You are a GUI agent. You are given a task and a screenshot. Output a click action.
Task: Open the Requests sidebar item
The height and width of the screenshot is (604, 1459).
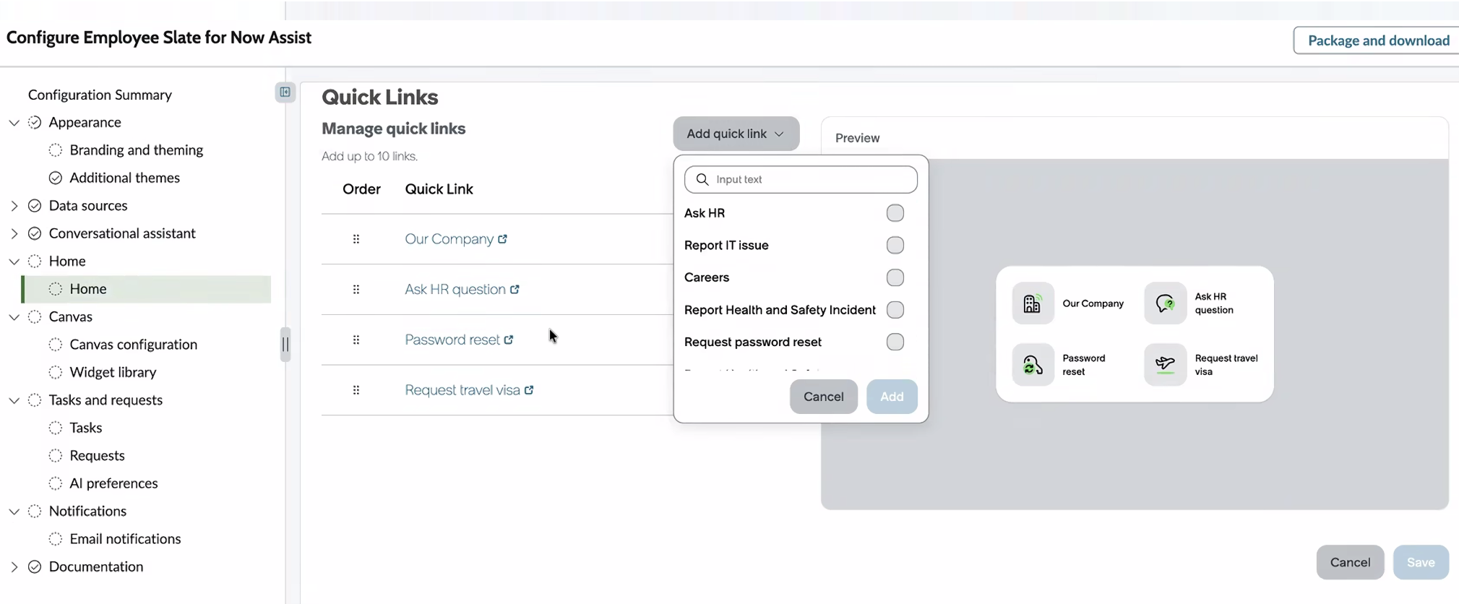[97, 456]
